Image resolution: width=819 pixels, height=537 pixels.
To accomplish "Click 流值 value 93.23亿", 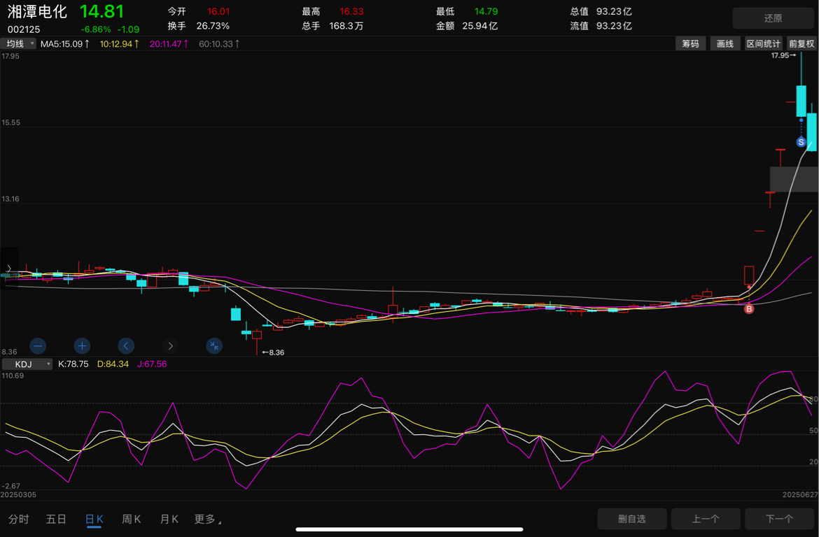I will pos(615,26).
